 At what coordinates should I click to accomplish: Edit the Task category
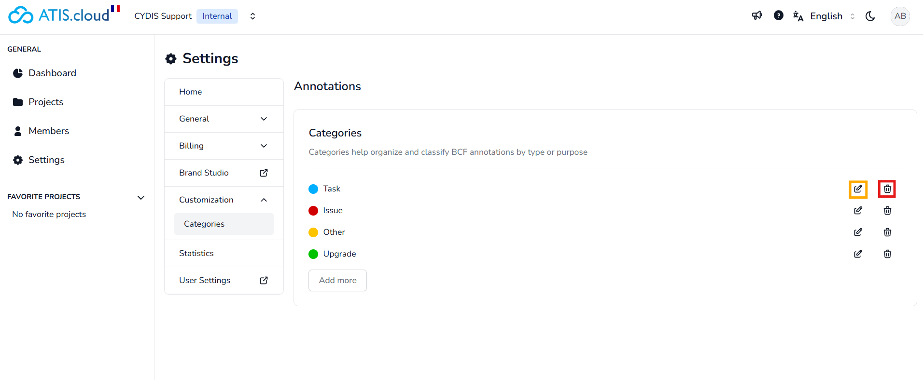tap(858, 189)
